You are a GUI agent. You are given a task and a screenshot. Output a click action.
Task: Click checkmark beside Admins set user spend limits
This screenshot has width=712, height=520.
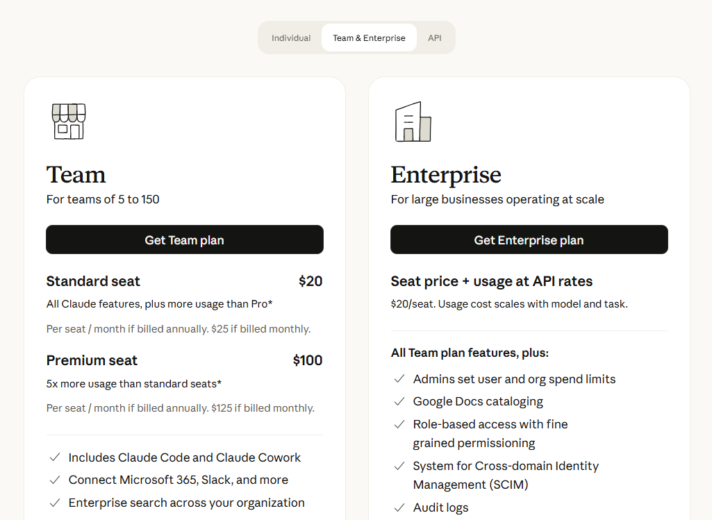click(399, 378)
